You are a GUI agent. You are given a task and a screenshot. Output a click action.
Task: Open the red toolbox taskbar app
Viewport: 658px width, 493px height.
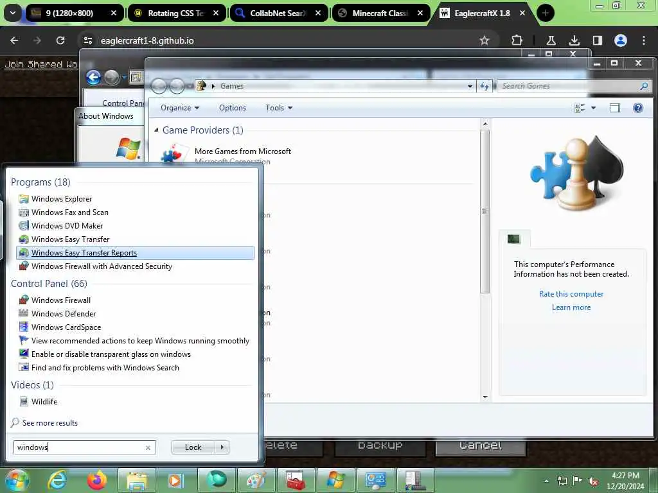(296, 480)
